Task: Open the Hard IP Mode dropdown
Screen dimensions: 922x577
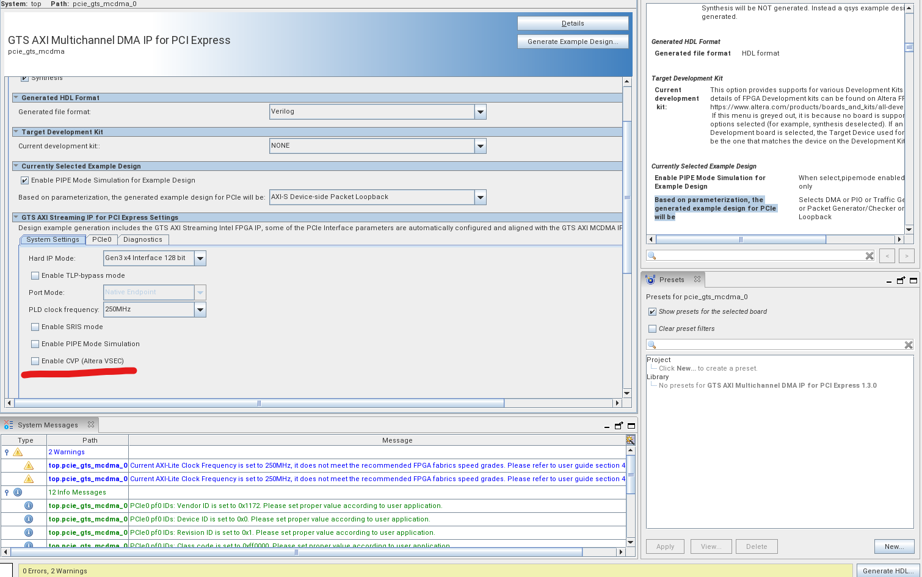Action: 200,258
